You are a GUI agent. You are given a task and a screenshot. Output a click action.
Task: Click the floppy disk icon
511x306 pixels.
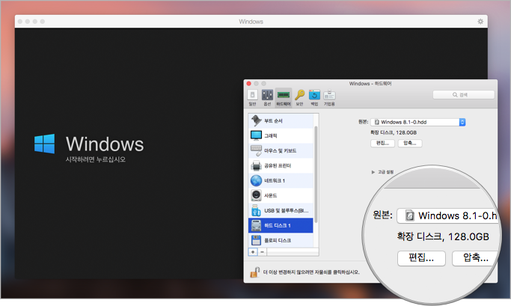(256, 240)
